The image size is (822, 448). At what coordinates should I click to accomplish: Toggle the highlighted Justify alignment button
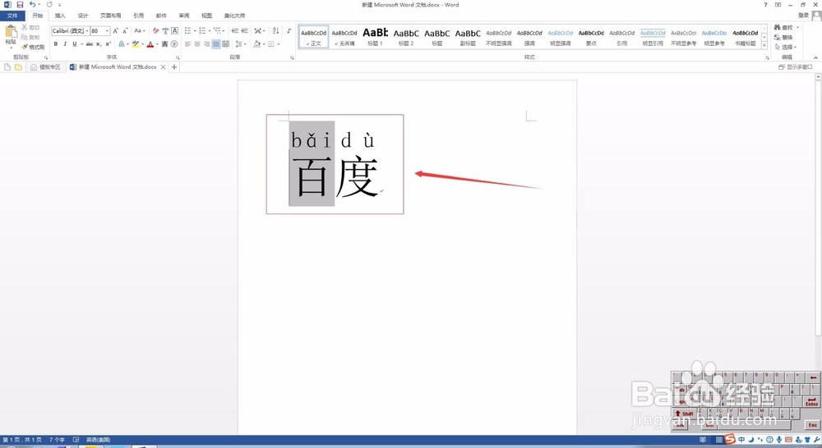pyautogui.click(x=216, y=44)
